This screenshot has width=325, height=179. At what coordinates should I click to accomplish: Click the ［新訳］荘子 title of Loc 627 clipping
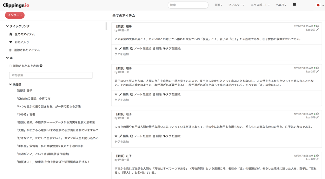(123, 156)
